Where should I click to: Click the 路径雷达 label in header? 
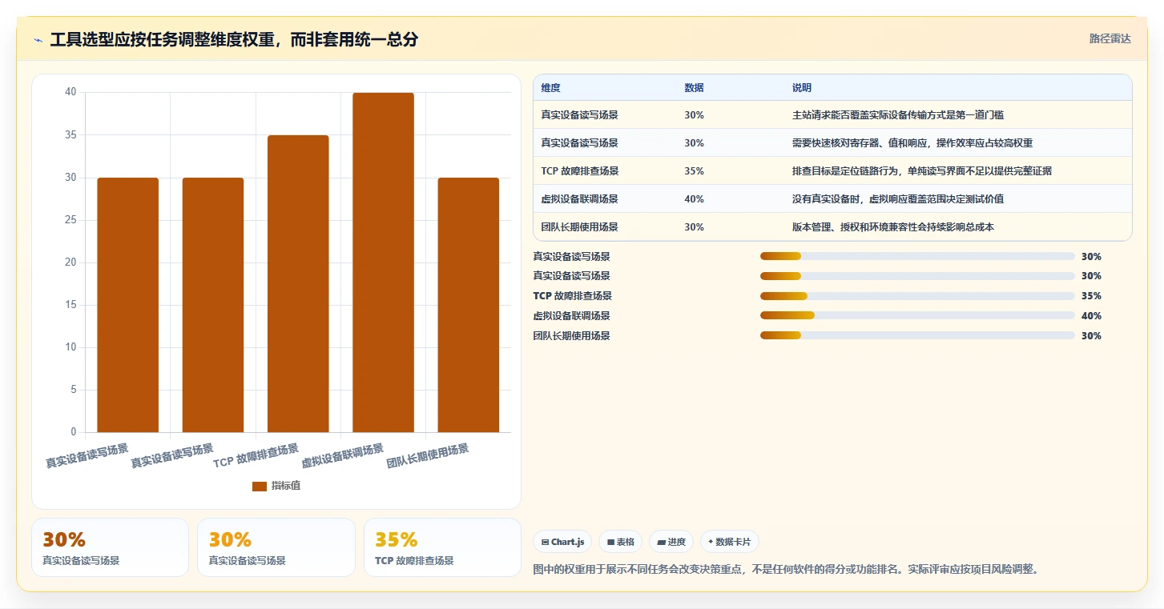(x=1110, y=38)
